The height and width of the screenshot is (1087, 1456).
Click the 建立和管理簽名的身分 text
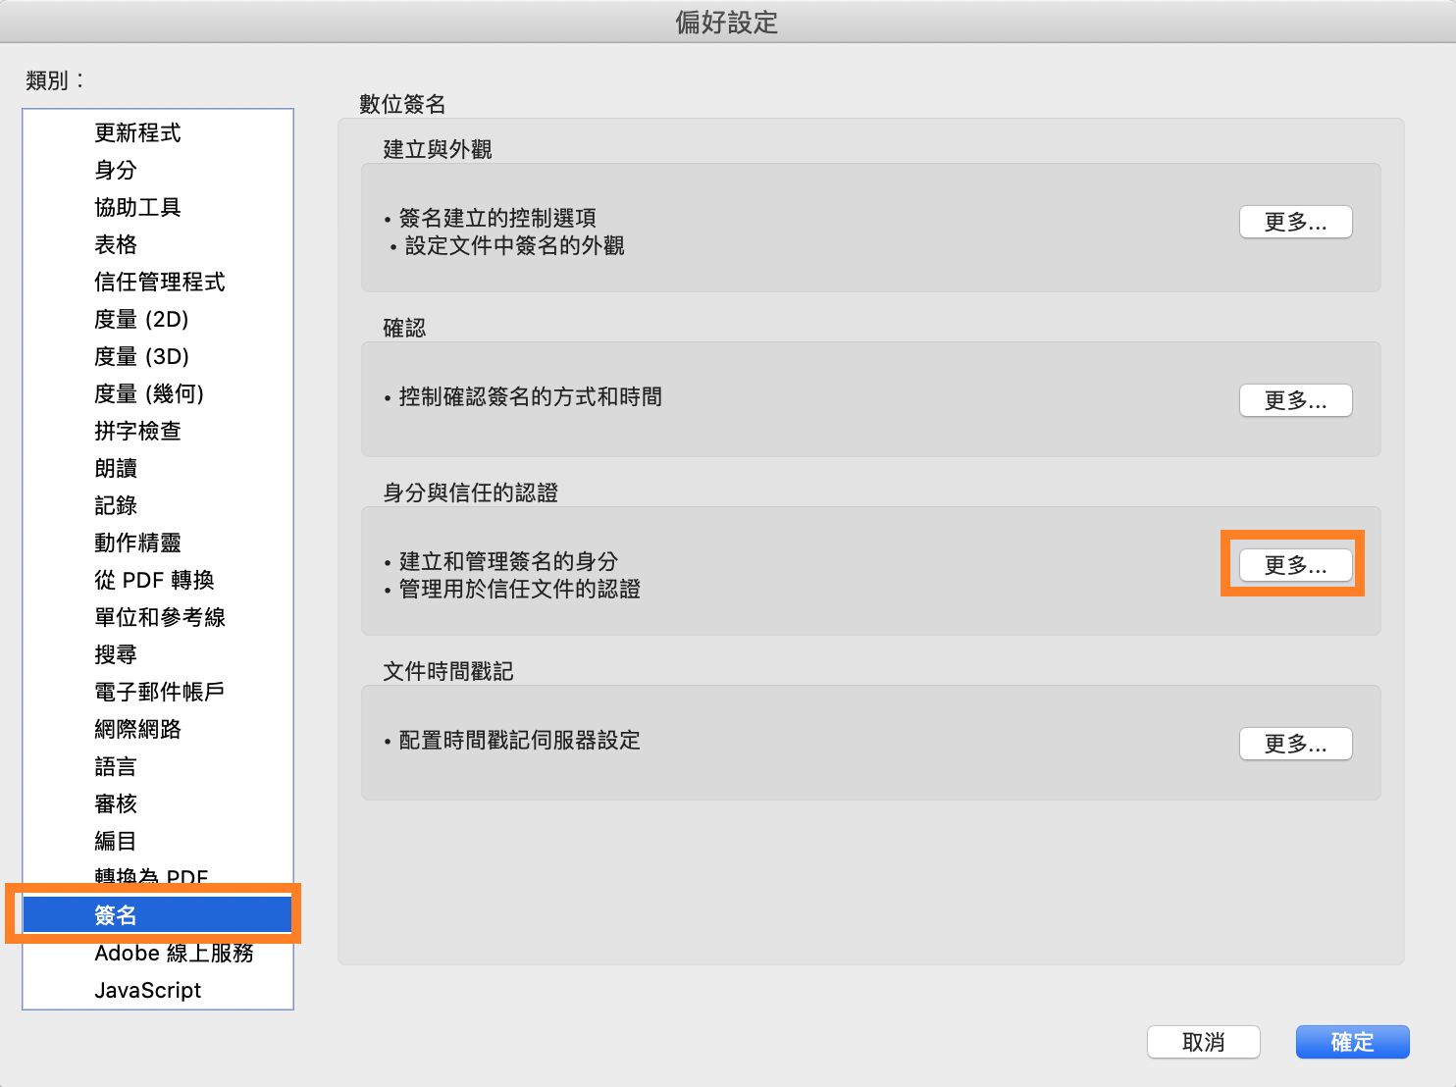[x=508, y=561]
